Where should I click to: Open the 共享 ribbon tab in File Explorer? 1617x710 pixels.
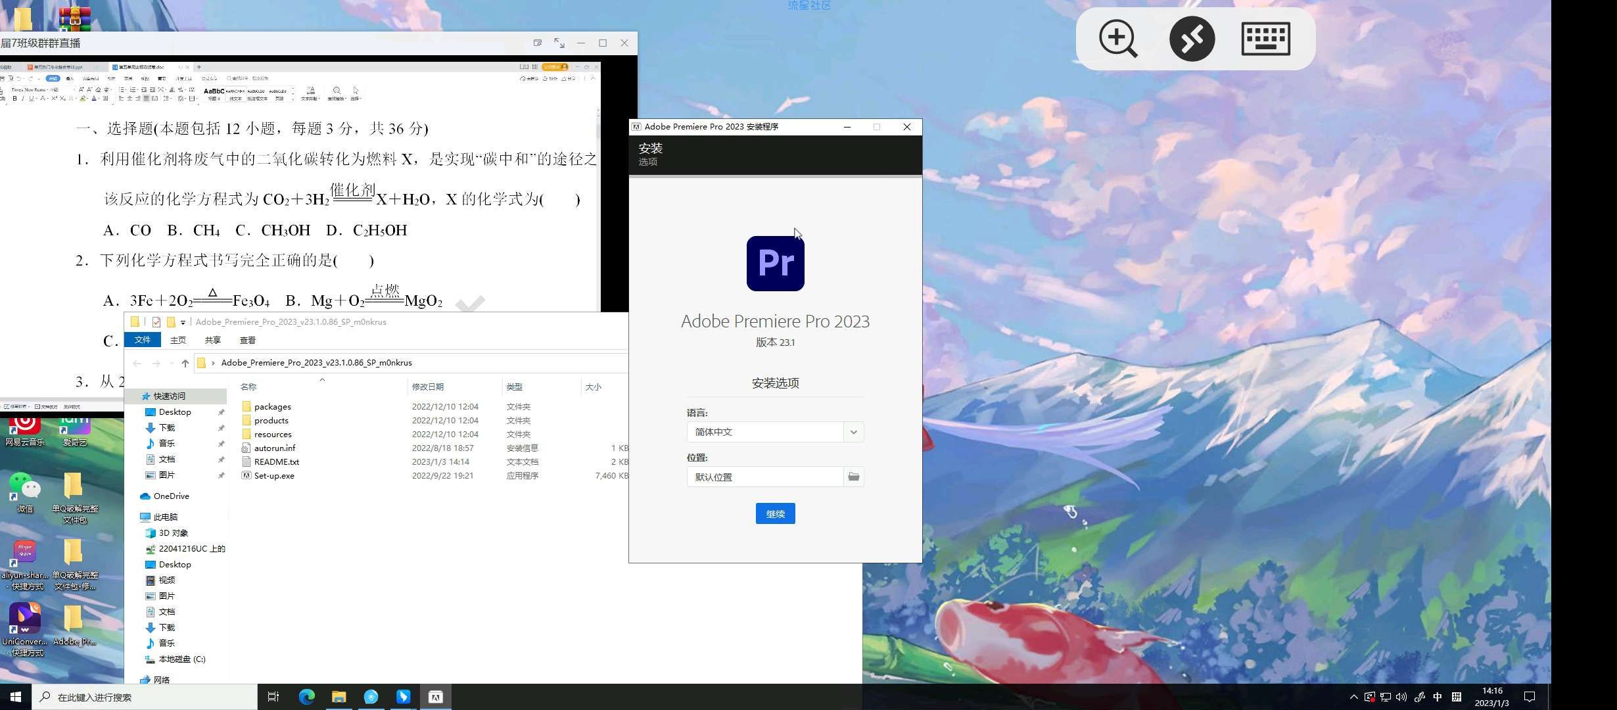pos(212,340)
